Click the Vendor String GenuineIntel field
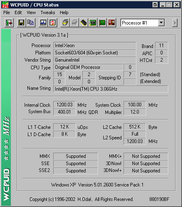 point(95,60)
